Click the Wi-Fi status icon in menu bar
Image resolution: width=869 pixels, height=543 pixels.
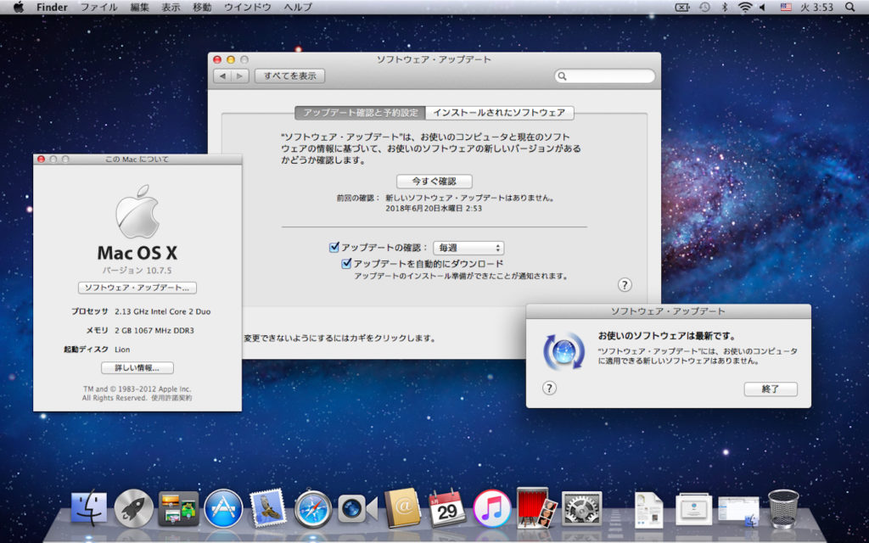pyautogui.click(x=745, y=7)
